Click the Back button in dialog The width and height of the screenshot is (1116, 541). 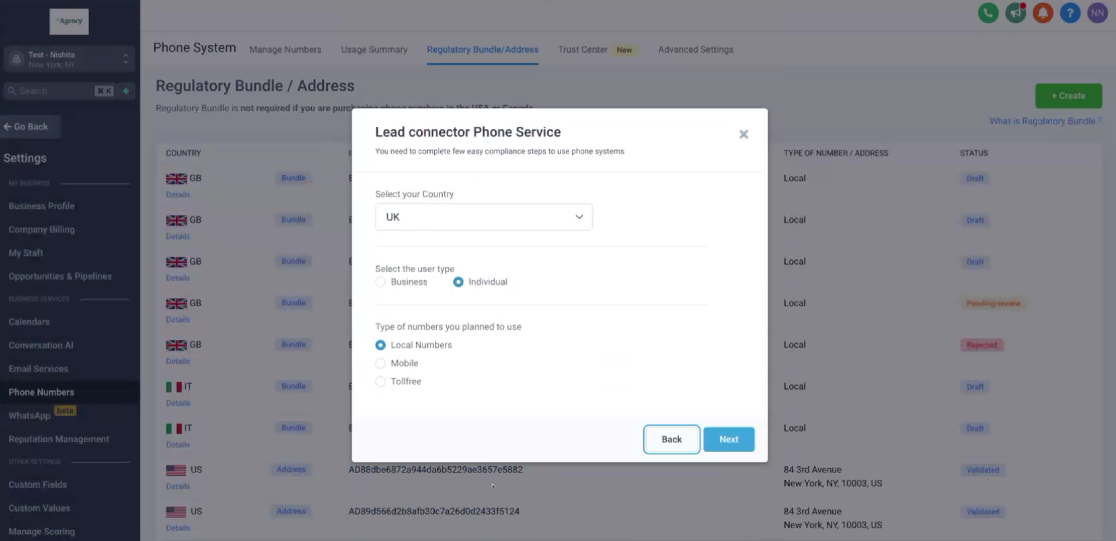click(x=671, y=439)
